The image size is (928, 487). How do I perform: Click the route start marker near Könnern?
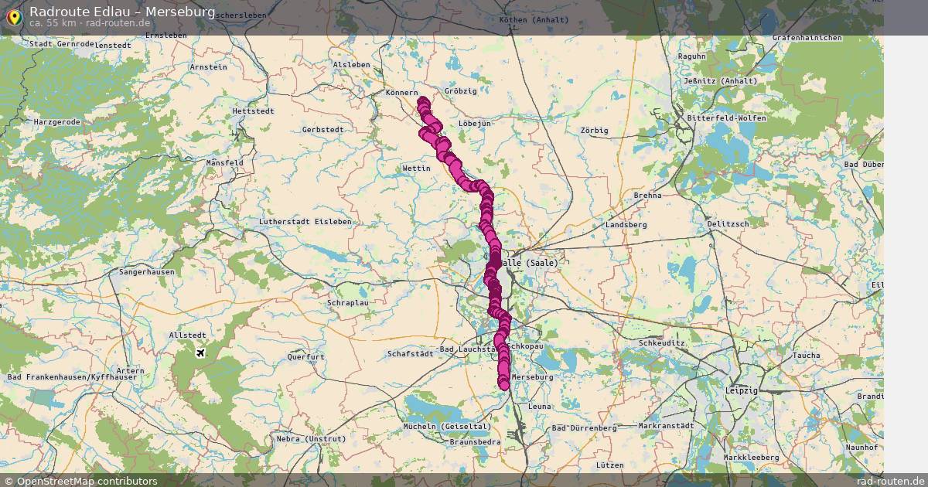[423, 101]
